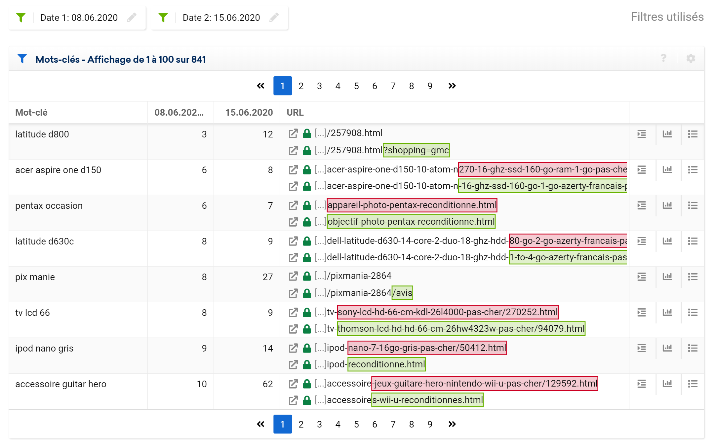
Task: Go to page 3 in bottom pagination
Action: tap(319, 424)
